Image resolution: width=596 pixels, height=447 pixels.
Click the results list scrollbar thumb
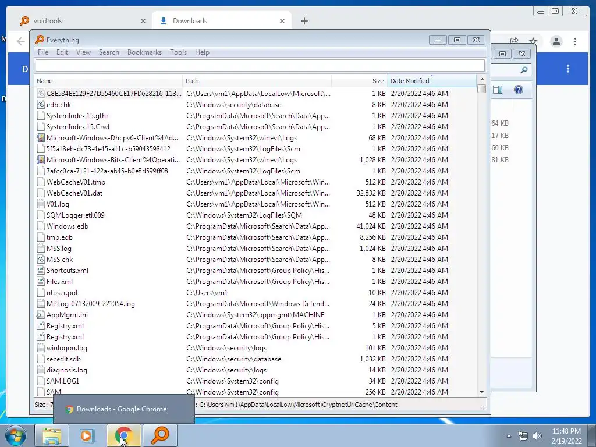pyautogui.click(x=481, y=88)
